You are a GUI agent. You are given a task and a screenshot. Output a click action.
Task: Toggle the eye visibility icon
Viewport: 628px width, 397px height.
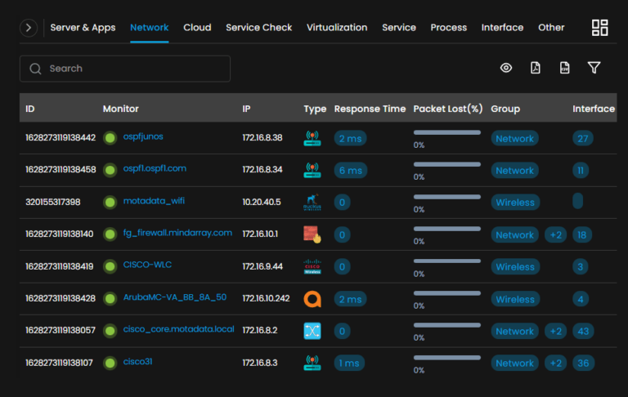coord(506,68)
